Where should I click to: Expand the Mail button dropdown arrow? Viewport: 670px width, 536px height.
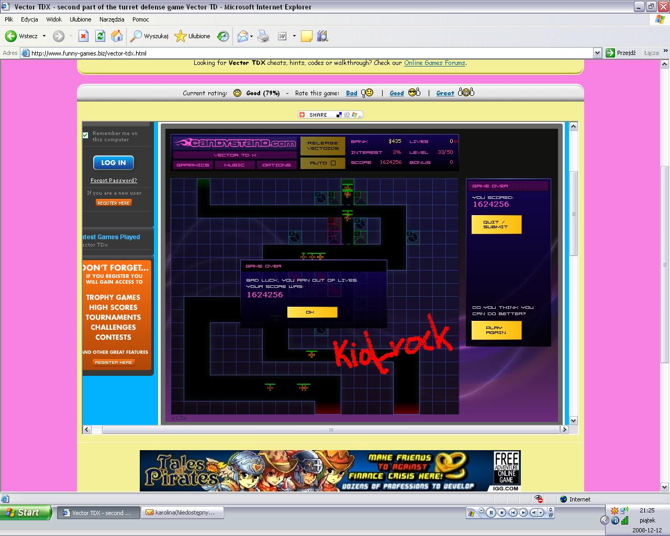[x=252, y=36]
